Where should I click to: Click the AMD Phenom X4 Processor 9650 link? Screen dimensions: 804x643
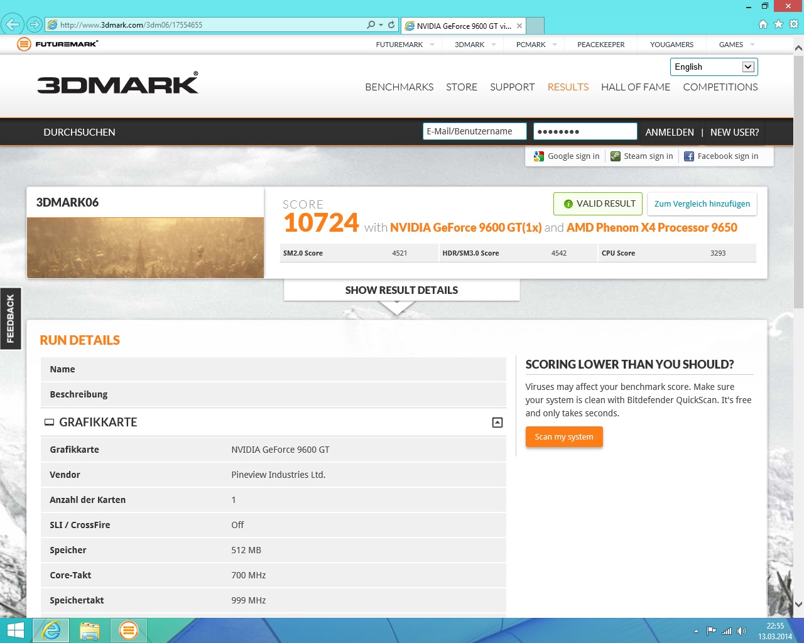pos(652,227)
